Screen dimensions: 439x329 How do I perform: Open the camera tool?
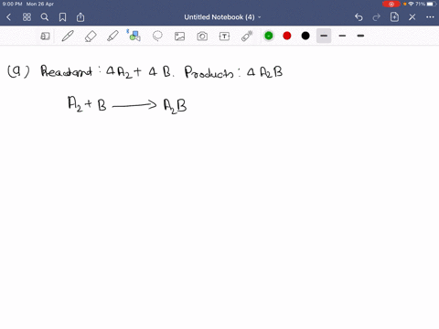point(202,37)
